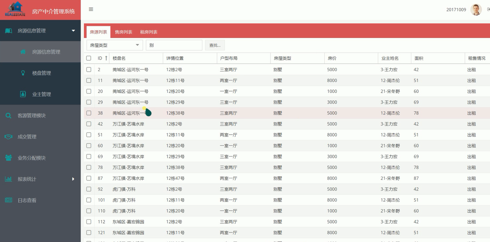This screenshot has height=242, width=490.
Task: Check the row with ID 112
Action: pyautogui.click(x=89, y=222)
